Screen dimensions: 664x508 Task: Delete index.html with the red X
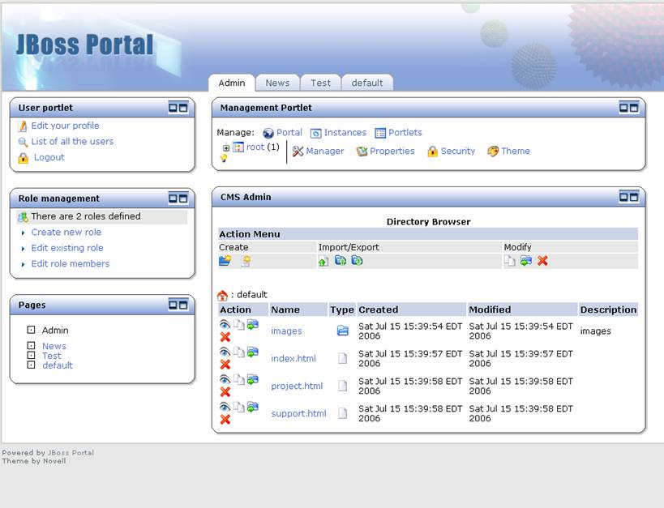click(225, 365)
